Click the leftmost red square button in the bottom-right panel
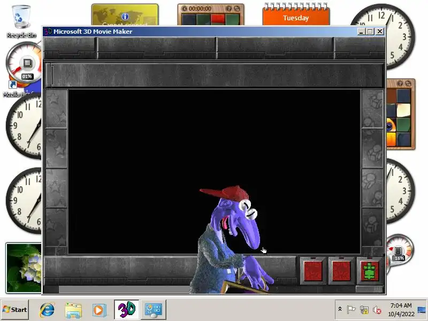 tap(313, 271)
